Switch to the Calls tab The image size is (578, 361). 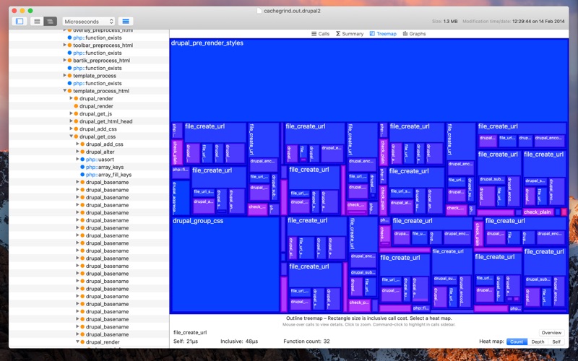point(320,33)
